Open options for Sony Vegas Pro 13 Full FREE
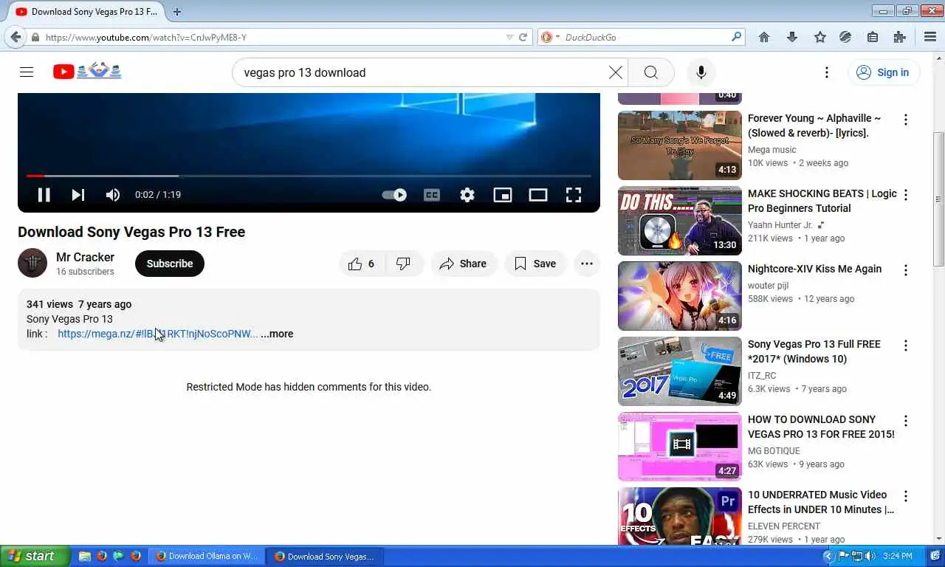This screenshot has height=567, width=945. click(x=906, y=346)
